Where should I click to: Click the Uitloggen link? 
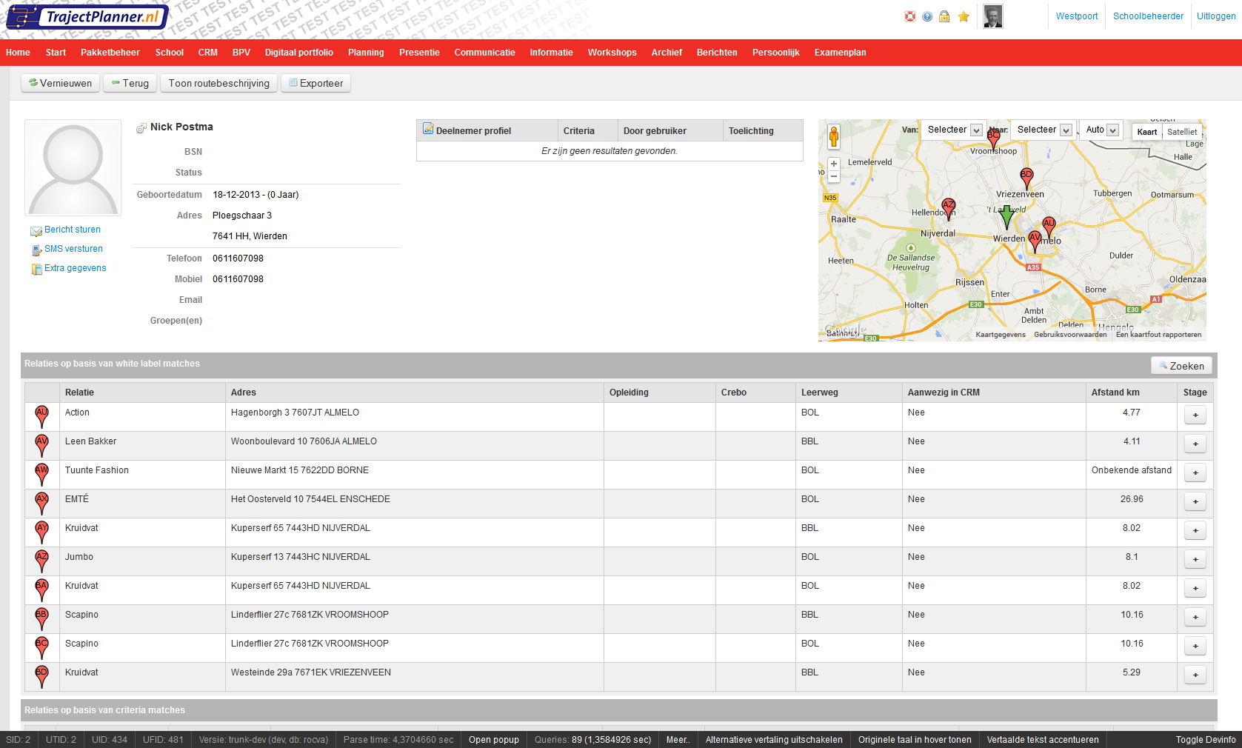(x=1216, y=16)
